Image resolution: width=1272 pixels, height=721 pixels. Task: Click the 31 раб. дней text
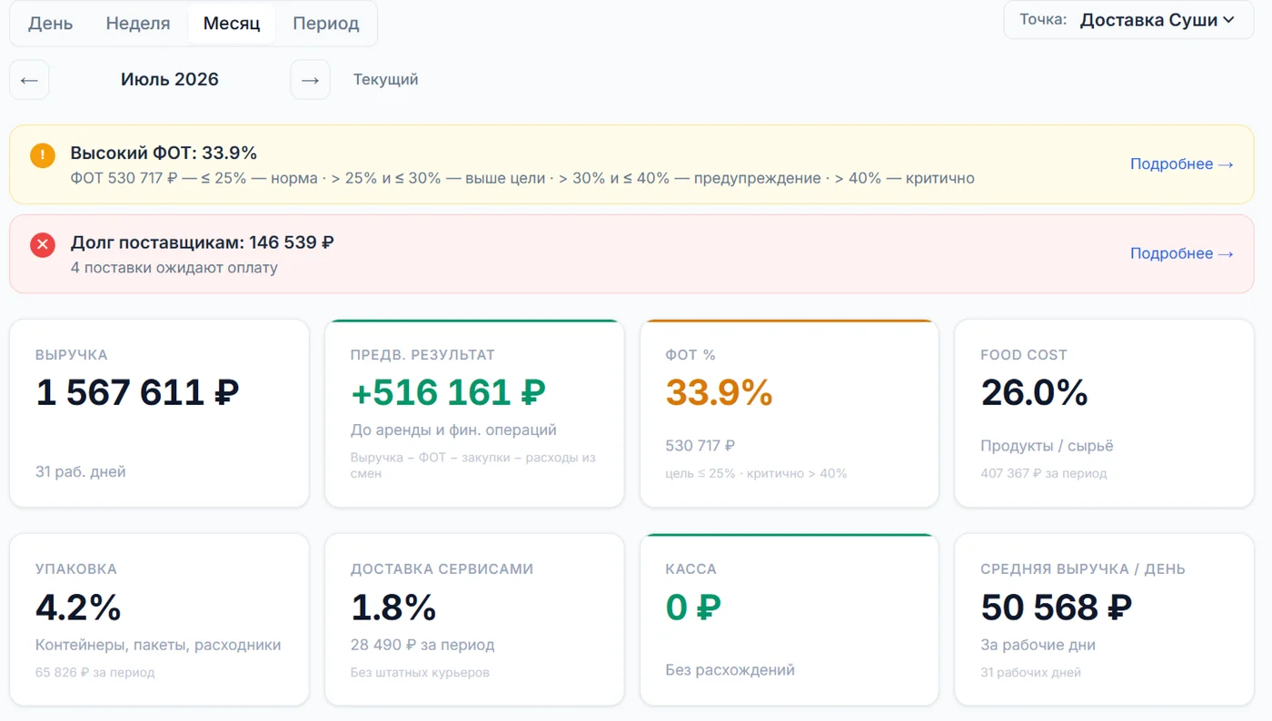(x=81, y=472)
